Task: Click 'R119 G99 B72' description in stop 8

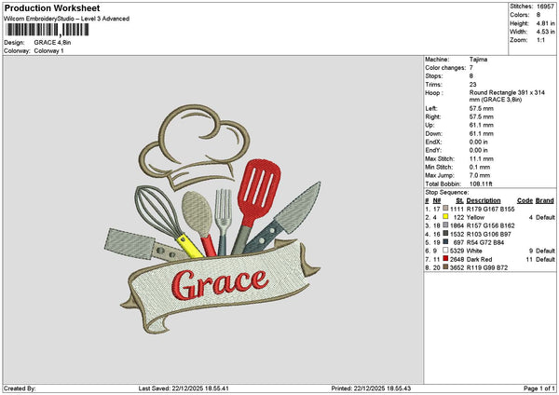Action: [x=487, y=267]
